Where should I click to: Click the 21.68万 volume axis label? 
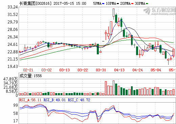point(10,87)
